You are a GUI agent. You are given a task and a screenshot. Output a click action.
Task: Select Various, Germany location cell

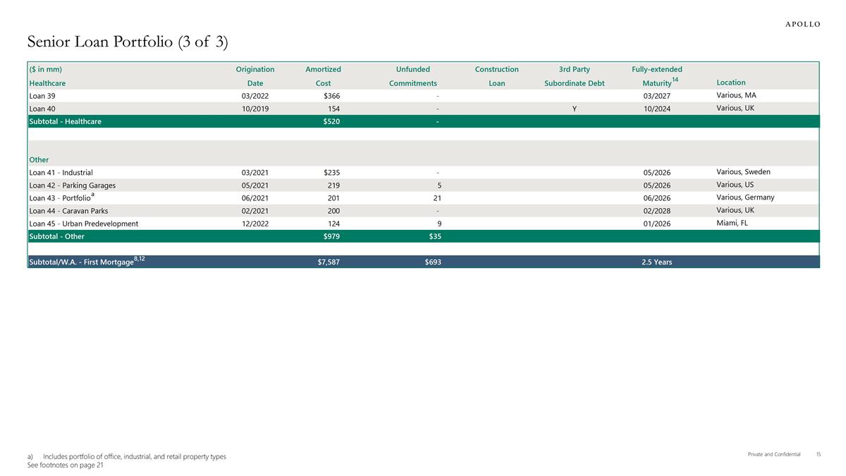(x=745, y=197)
